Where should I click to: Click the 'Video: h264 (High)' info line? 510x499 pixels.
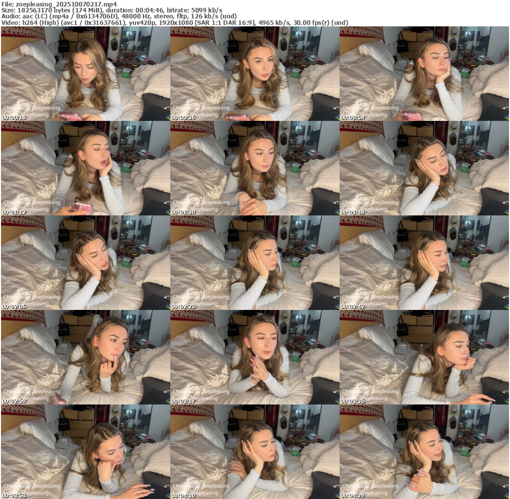[175, 22]
